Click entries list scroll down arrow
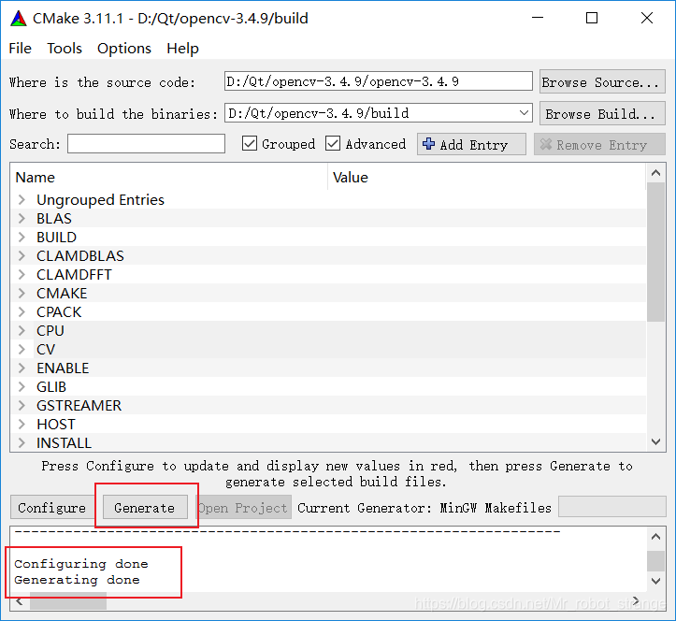 (656, 441)
